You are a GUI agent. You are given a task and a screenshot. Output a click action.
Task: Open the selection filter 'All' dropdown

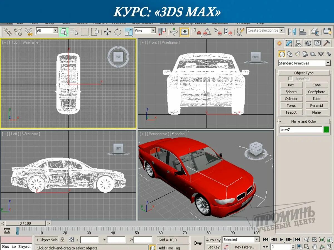coord(47,31)
